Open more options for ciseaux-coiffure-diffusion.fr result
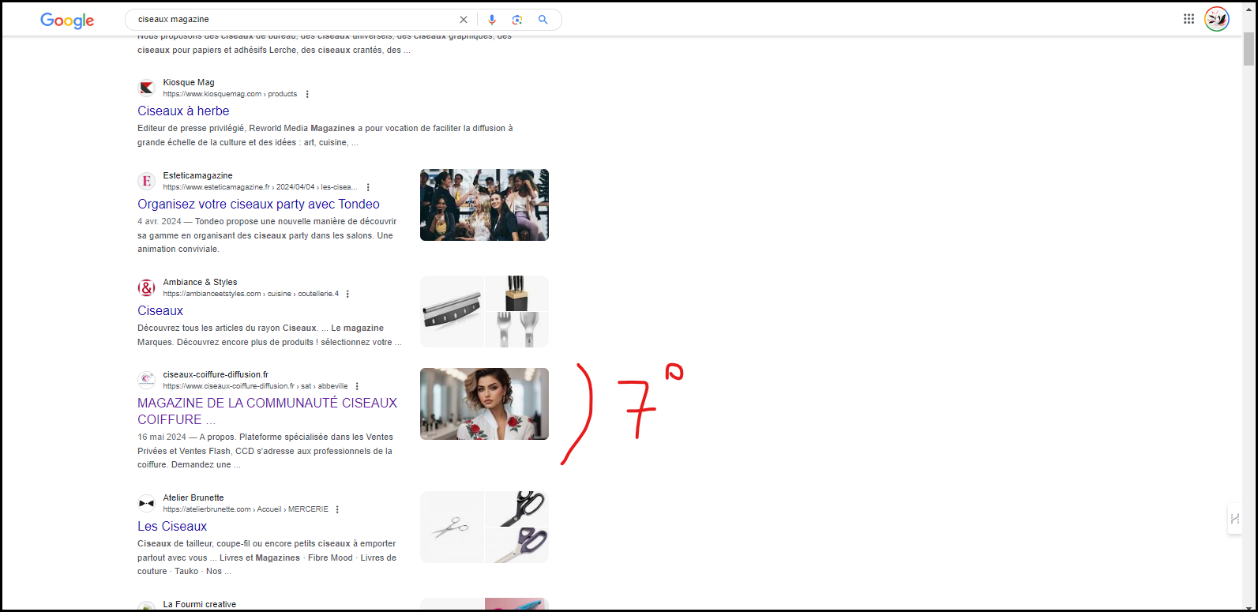The width and height of the screenshot is (1258, 612). click(357, 386)
